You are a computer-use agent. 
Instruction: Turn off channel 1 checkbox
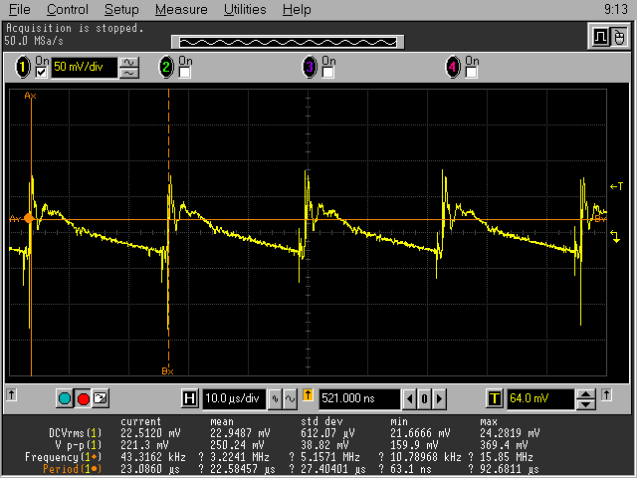(42, 73)
